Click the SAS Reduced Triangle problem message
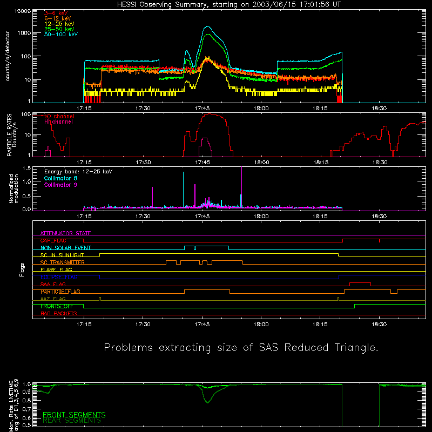 click(241, 348)
